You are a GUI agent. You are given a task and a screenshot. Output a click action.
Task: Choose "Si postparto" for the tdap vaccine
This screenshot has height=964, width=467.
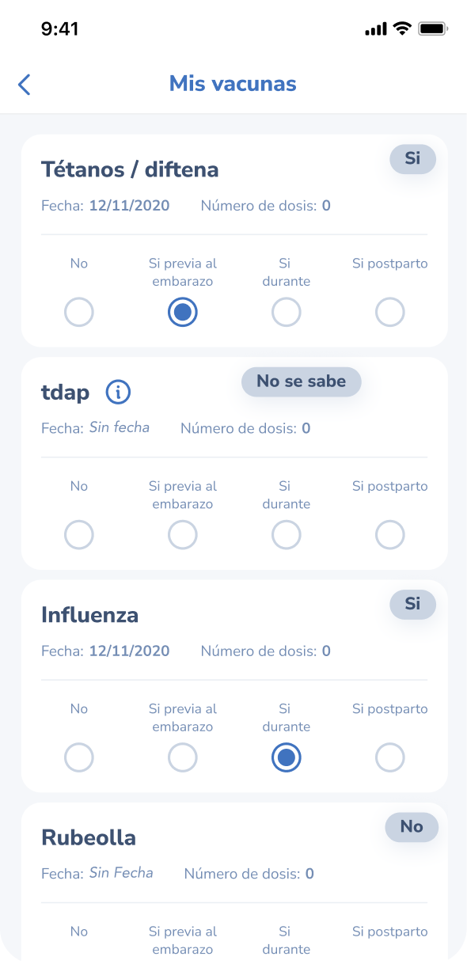tap(389, 534)
